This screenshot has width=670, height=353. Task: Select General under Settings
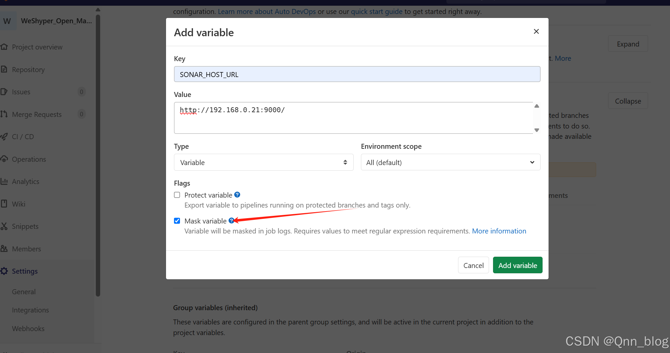[x=24, y=292]
